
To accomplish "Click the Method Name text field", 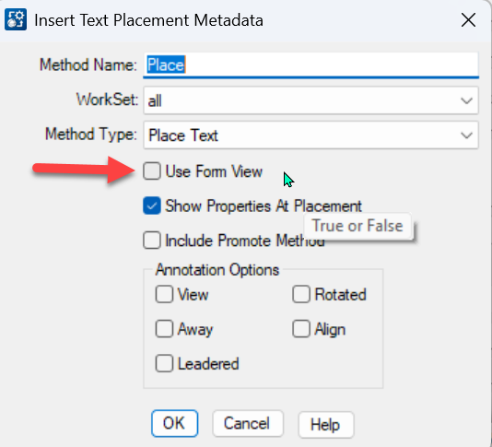I will coord(310,65).
